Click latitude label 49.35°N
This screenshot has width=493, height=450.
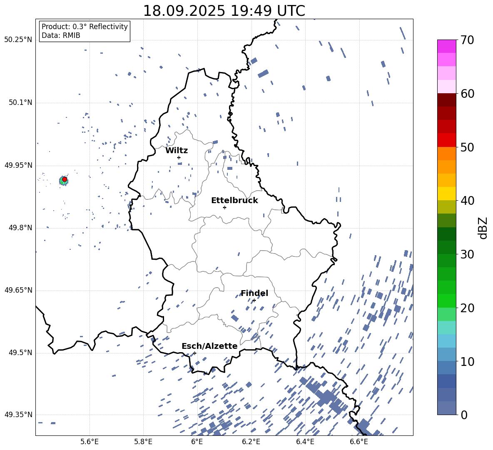[x=18, y=415]
